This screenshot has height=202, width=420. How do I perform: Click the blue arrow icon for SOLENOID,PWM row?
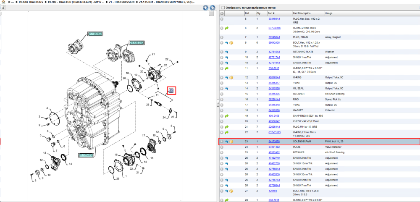click(x=227, y=142)
